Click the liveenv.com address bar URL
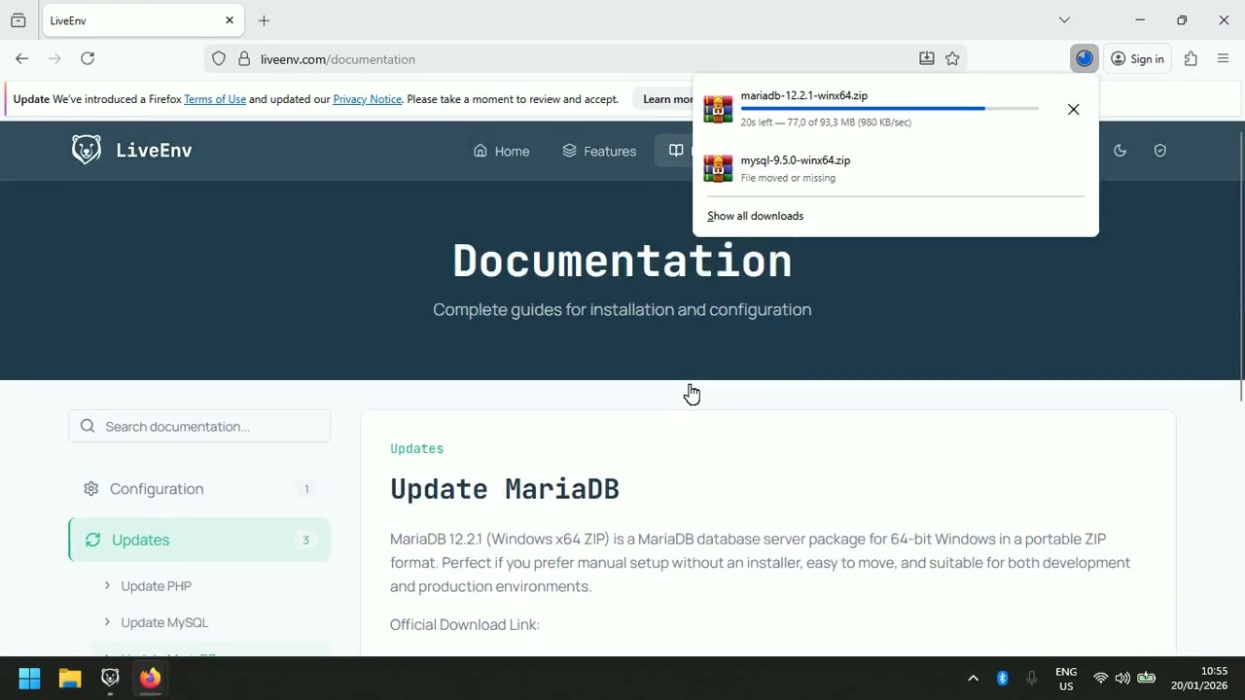Viewport: 1245px width, 700px height. 338,59
